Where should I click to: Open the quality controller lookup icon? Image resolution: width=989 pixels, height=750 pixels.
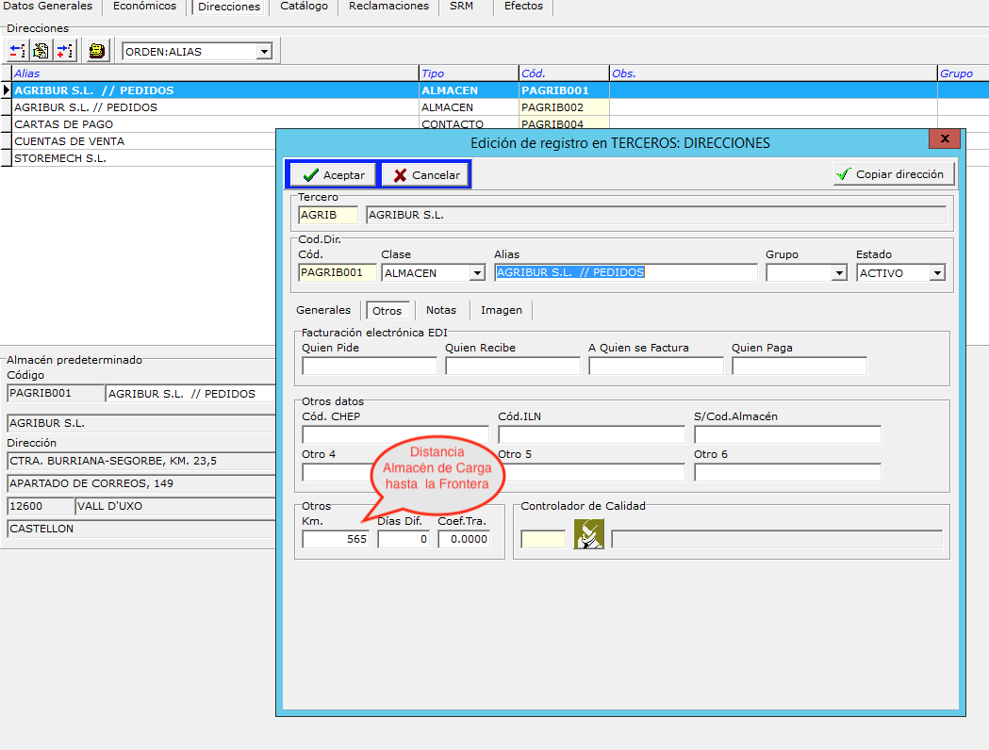coord(588,534)
